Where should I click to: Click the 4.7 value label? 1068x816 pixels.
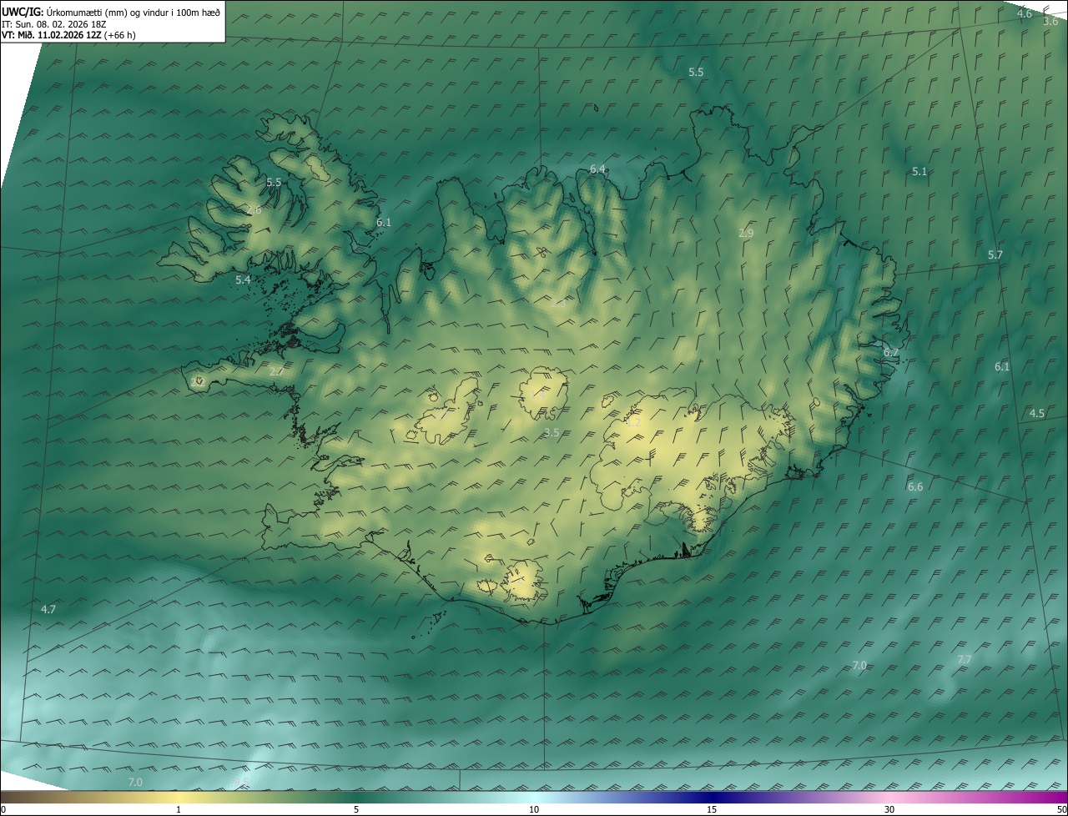48,609
